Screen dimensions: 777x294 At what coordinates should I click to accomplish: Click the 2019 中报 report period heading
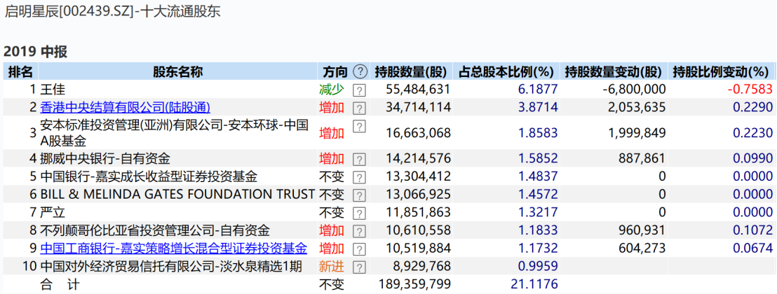pos(35,52)
